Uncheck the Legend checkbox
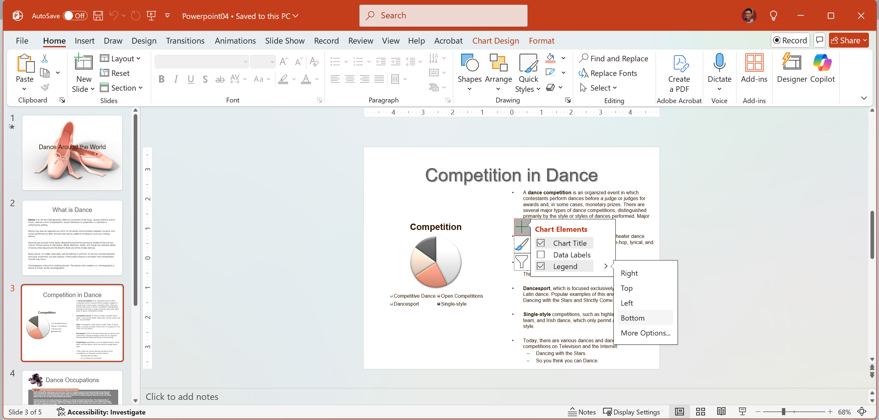 [x=541, y=266]
